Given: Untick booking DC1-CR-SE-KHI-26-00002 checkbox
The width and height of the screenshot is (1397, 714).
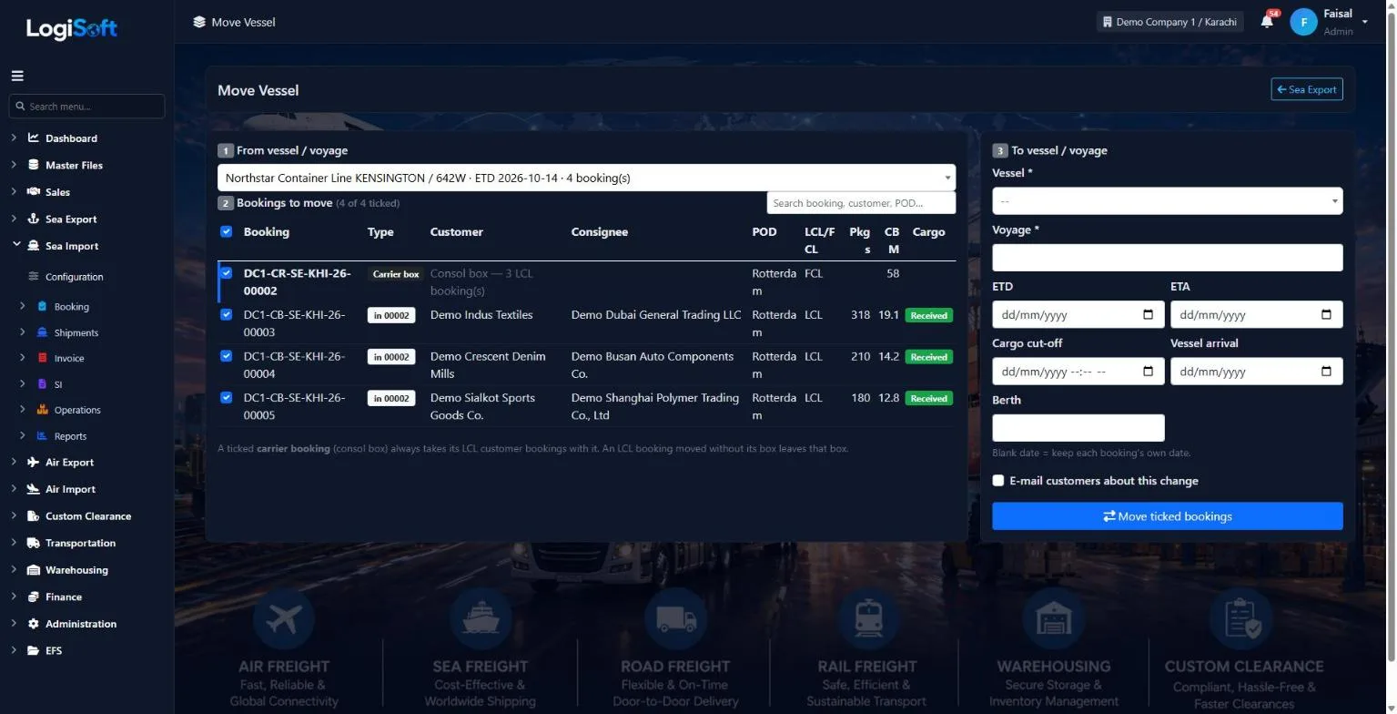Looking at the screenshot, I should point(227,273).
